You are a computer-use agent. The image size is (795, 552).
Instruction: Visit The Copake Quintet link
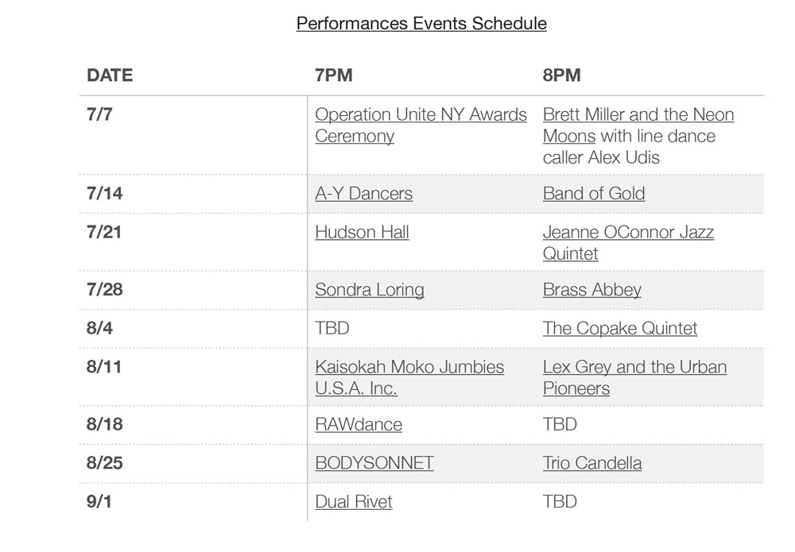[x=620, y=328]
